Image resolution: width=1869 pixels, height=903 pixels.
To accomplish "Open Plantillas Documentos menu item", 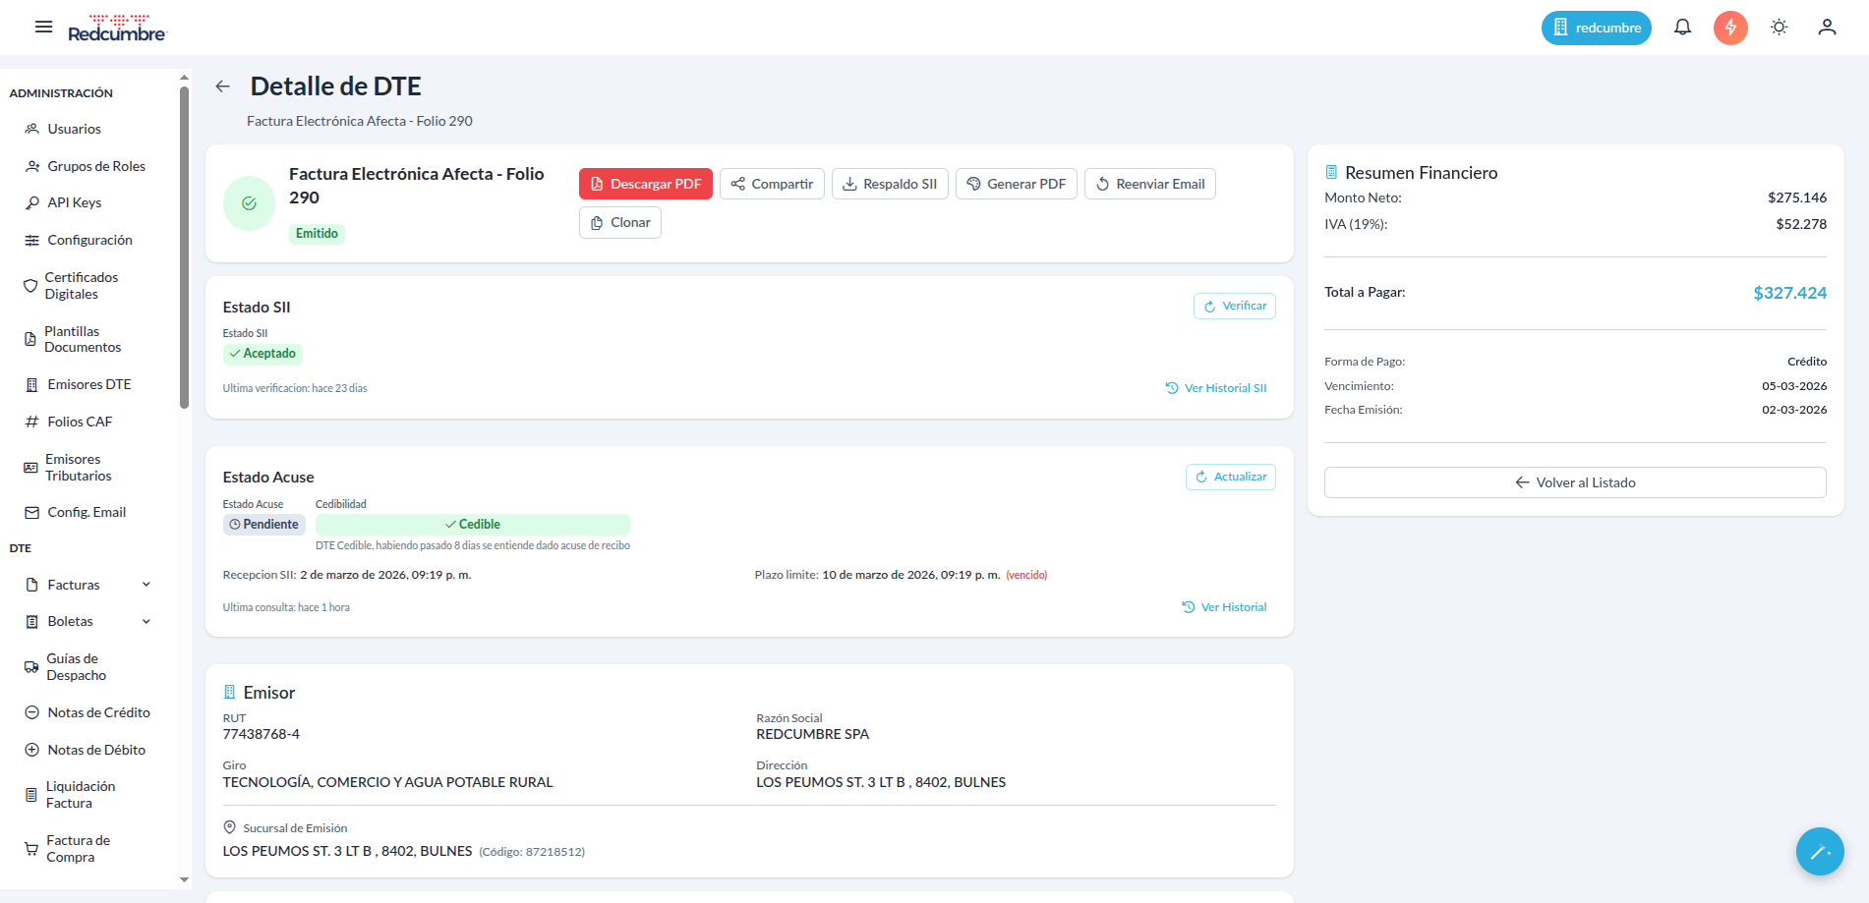I will (83, 339).
